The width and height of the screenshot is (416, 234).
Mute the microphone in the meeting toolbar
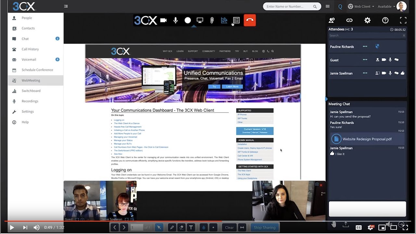tap(175, 20)
